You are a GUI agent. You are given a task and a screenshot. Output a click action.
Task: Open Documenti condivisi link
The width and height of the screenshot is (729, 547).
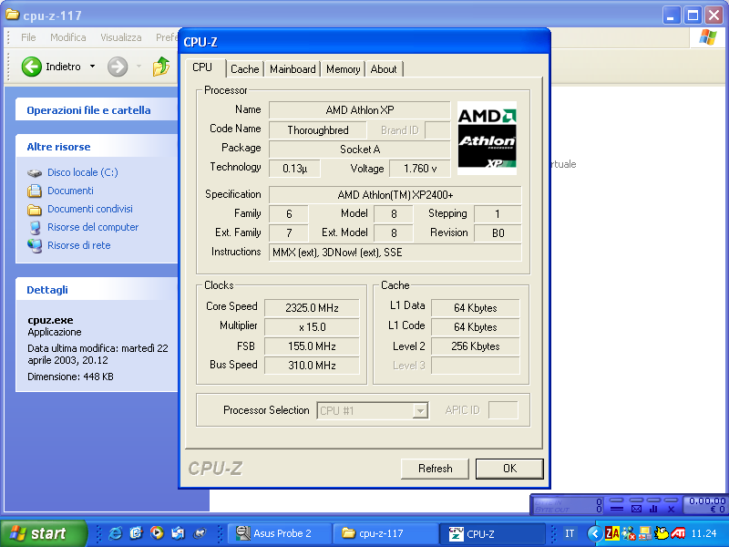[89, 209]
